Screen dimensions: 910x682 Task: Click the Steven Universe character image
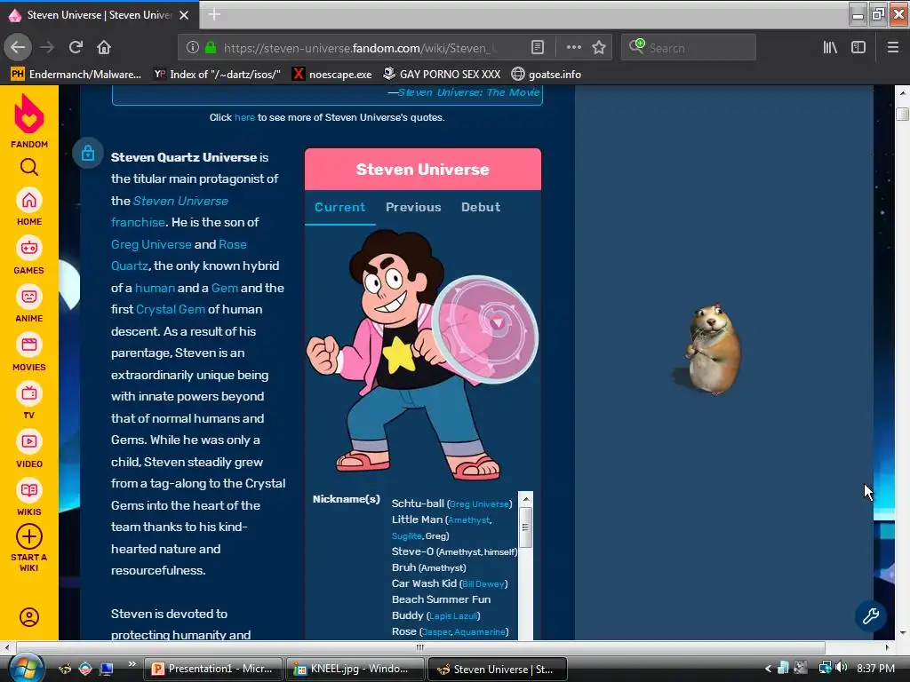tap(422, 353)
